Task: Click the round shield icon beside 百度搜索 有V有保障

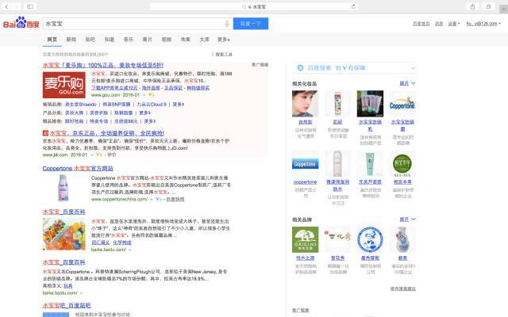Action: pyautogui.click(x=300, y=67)
